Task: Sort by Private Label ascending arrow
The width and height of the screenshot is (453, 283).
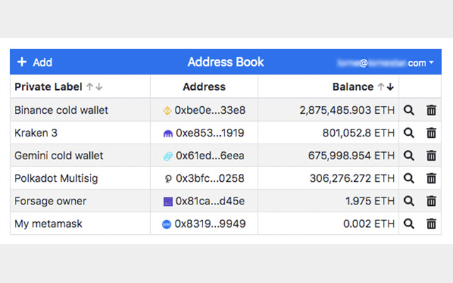Action: click(89, 87)
